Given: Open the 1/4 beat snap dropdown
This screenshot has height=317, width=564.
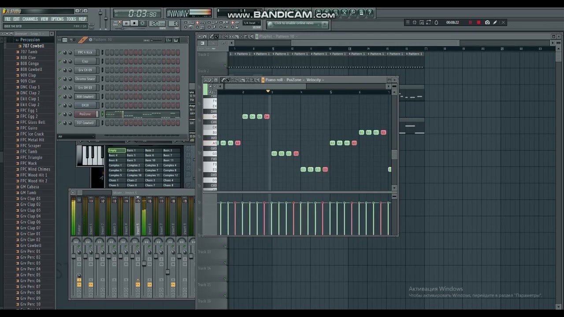Looking at the screenshot, I should pyautogui.click(x=251, y=23).
